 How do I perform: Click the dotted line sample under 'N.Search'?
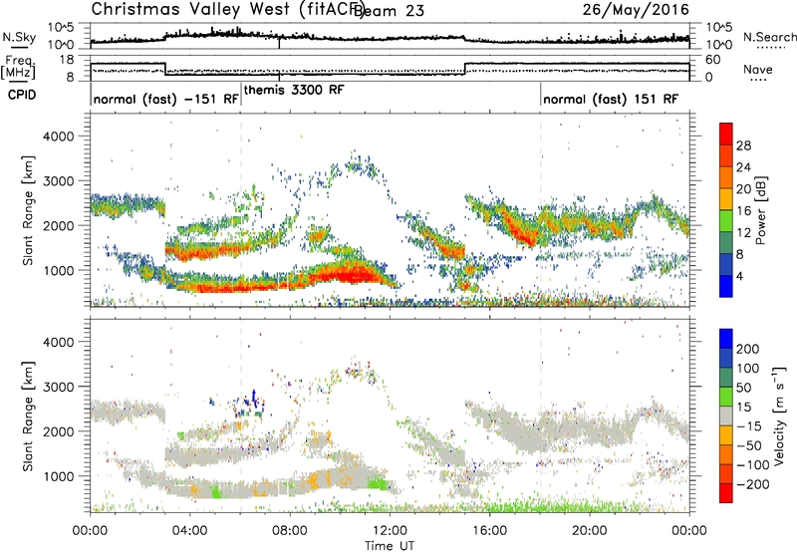tap(771, 47)
